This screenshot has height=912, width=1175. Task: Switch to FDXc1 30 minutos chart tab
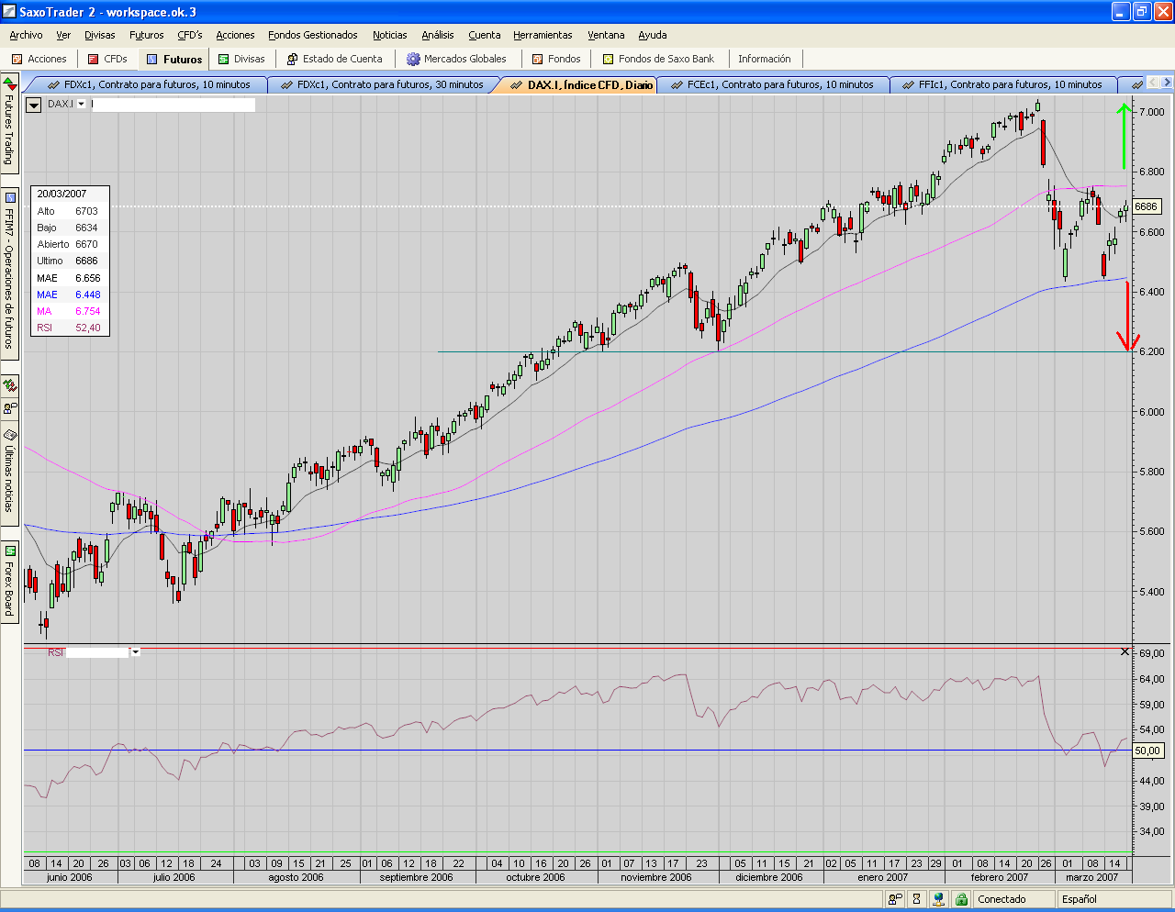pos(386,84)
